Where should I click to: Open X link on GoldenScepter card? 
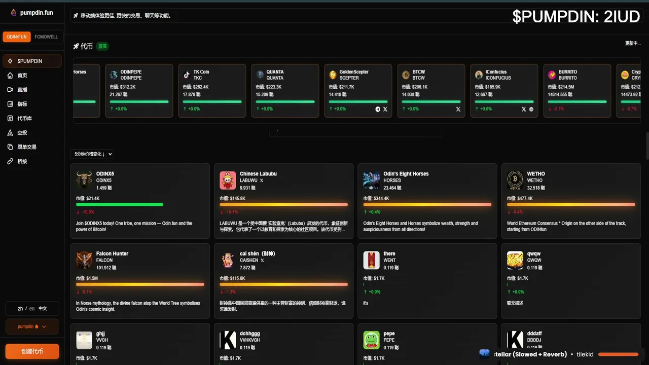[385, 109]
